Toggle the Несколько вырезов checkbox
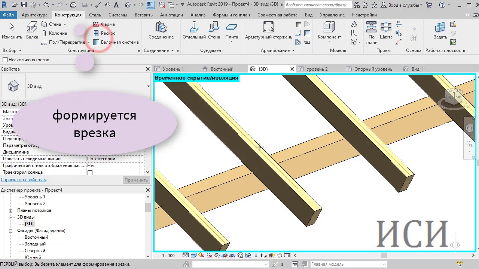The height and width of the screenshot is (269, 479). tap(5, 60)
